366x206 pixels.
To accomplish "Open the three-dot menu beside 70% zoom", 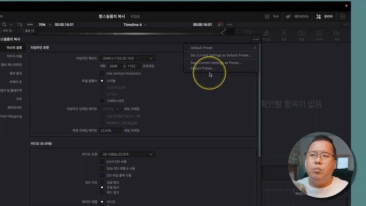I will 30,25.
